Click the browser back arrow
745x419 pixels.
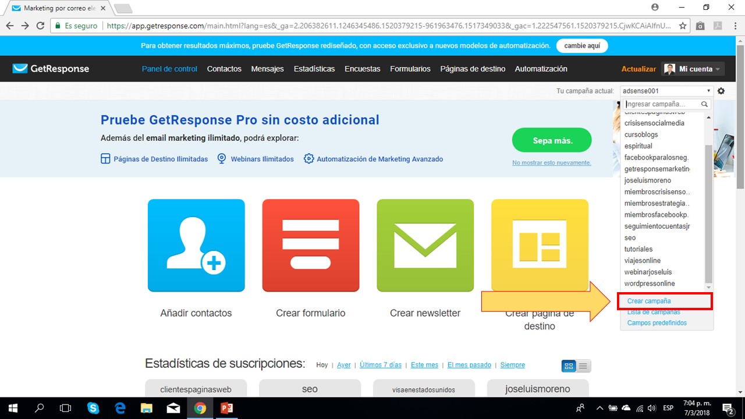[10, 26]
